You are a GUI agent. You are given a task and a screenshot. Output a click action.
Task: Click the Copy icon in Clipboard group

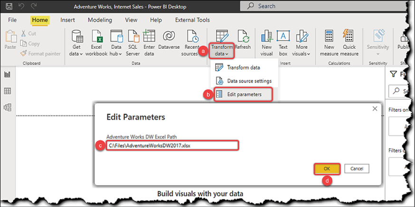tap(23, 43)
